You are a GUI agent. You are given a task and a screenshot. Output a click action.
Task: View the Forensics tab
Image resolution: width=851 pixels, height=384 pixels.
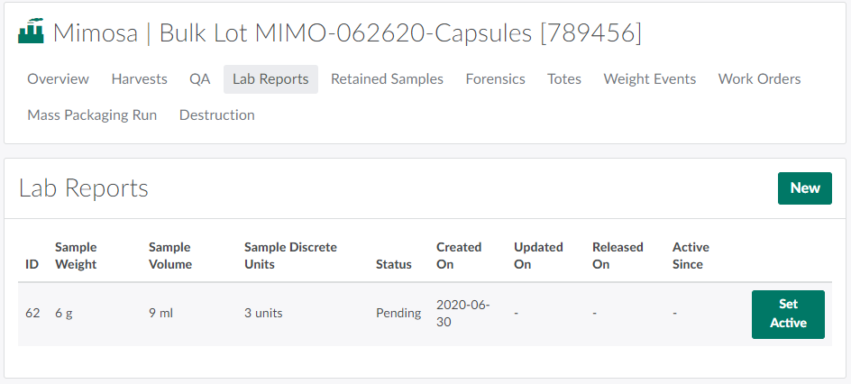pyautogui.click(x=495, y=79)
